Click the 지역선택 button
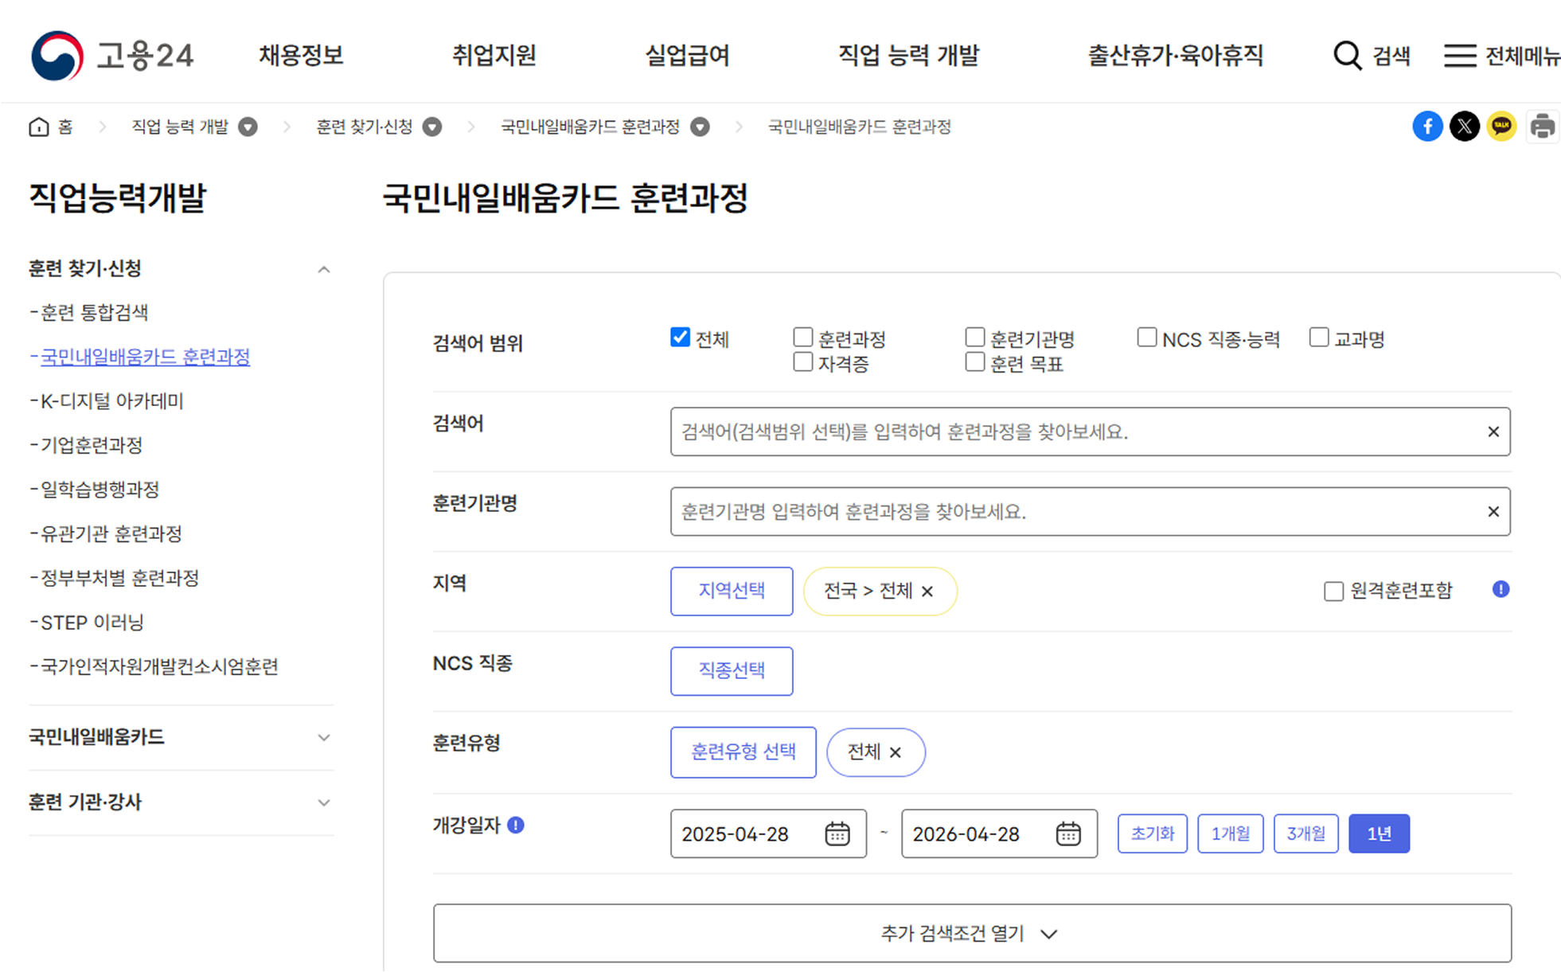Viewport: 1561px width, 972px height. click(x=731, y=591)
